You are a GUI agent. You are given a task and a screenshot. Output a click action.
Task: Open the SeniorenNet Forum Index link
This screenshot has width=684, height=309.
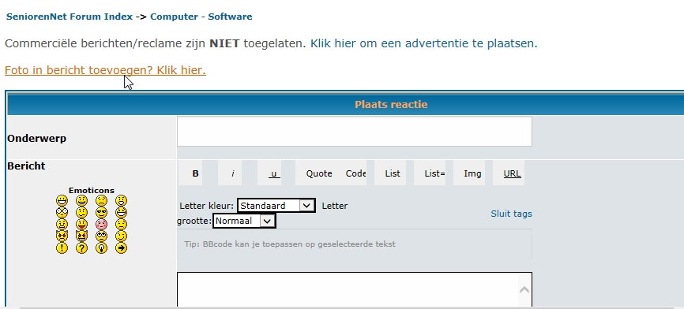[x=70, y=17]
